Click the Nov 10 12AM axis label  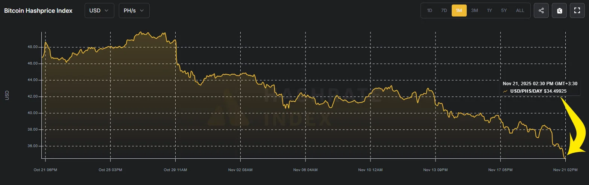(370, 170)
